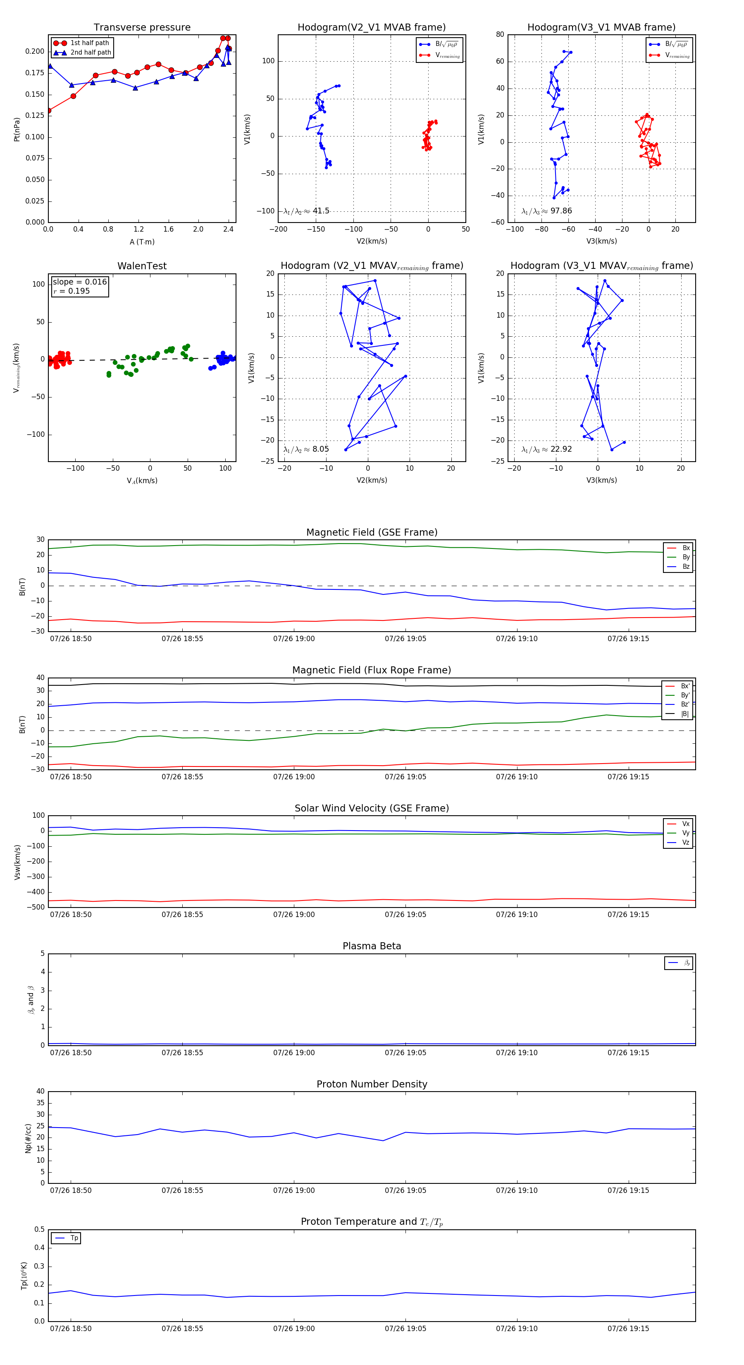Screen dimensions: 744x1365
Task: Click the 'Tp' legend entry
Action: pyautogui.click(x=66, y=1238)
